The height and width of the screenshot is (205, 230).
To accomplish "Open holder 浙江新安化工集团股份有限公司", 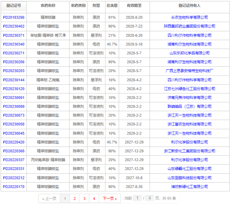I will [x=190, y=151].
